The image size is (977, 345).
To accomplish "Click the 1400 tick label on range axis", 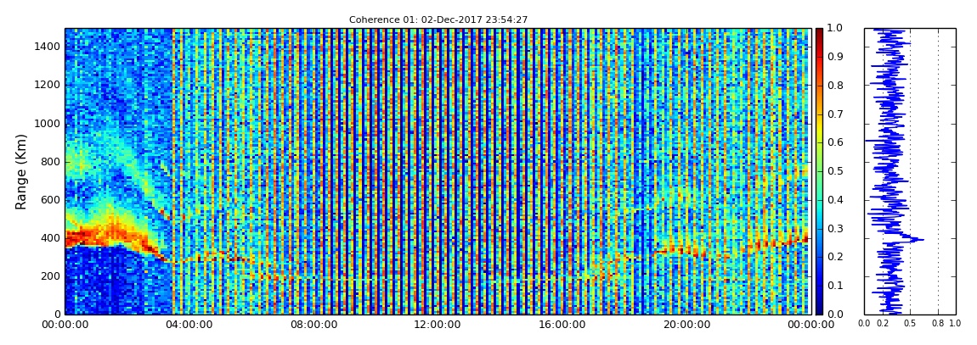I will click(x=48, y=47).
